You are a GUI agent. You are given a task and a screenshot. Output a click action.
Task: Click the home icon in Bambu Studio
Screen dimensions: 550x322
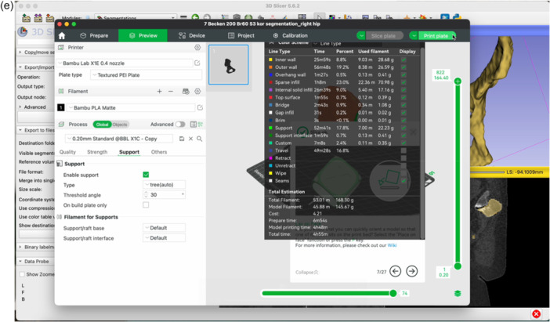point(62,36)
